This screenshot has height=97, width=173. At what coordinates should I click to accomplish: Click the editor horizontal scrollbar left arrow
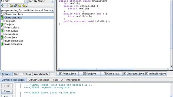[58, 69]
